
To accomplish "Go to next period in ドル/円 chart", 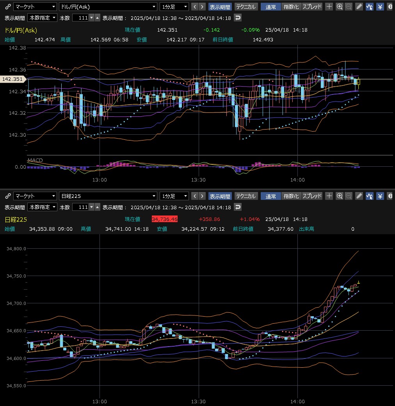I will coord(202,7).
